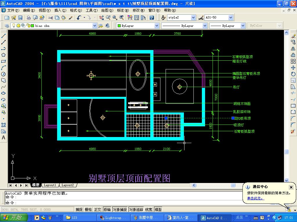This screenshot has width=297, height=222.
Task: Switch to the Layout1 tab
Action: [x=50, y=185]
